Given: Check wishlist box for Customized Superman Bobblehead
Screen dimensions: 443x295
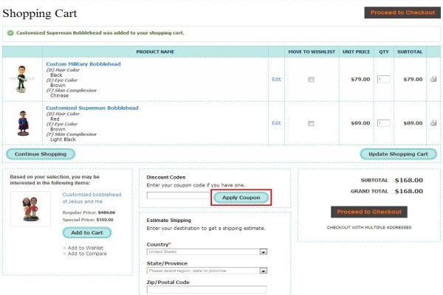Looking at the screenshot, I should 311,123.
